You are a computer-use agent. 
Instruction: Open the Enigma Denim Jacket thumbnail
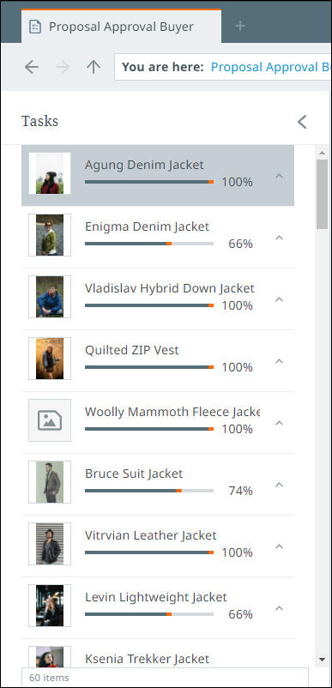tap(50, 235)
